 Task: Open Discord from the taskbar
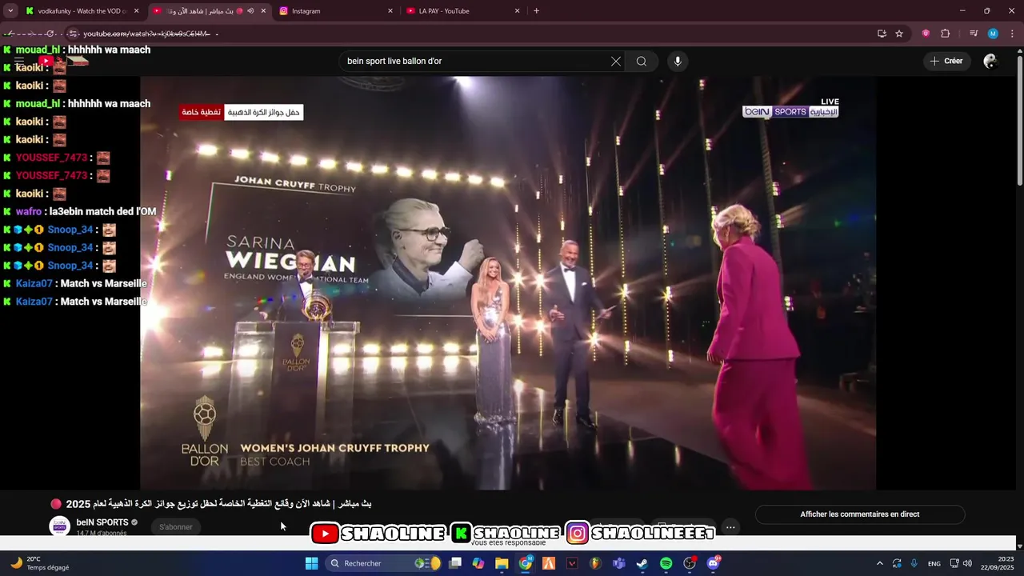click(x=713, y=563)
